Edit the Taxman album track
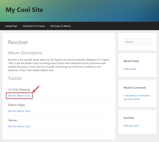The image size is (159, 142). coord(19,126)
